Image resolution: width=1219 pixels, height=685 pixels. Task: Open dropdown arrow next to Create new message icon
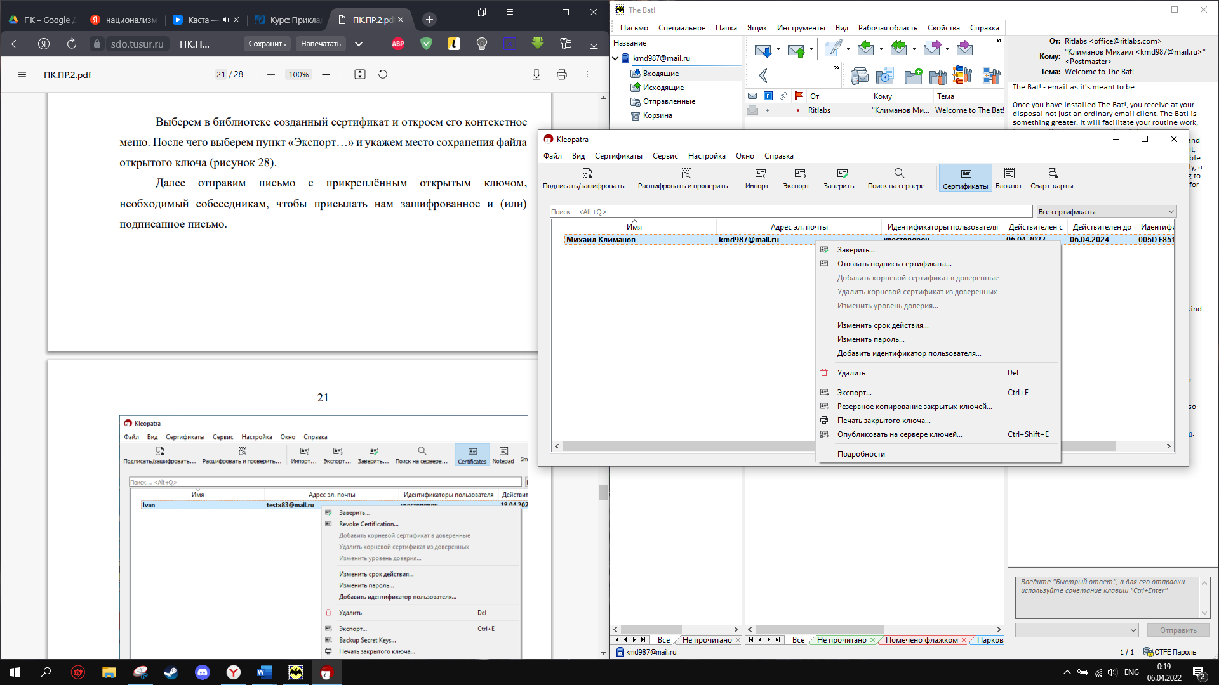coord(848,49)
